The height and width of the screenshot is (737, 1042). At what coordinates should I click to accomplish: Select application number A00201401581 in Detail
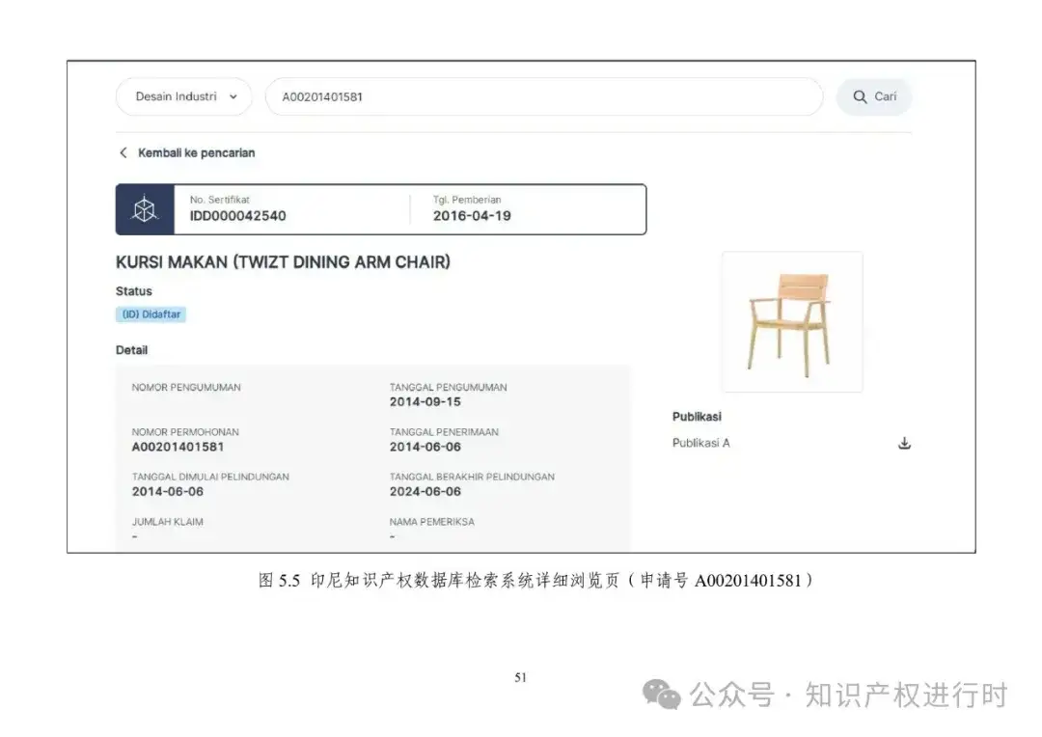[178, 448]
